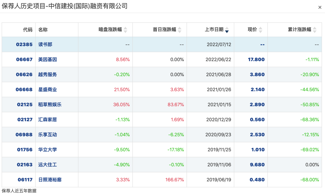Select stock code 02127
The height and width of the screenshot is (194, 325).
pyautogui.click(x=25, y=120)
